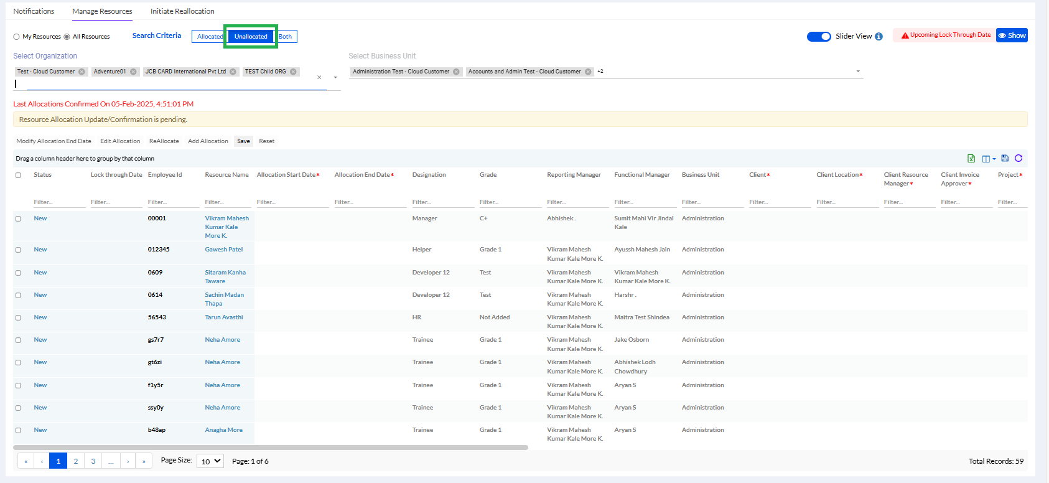Viewport: 1049px width, 483px height.
Task: Open Sachin Madan Thapa resource link
Action: coord(225,299)
